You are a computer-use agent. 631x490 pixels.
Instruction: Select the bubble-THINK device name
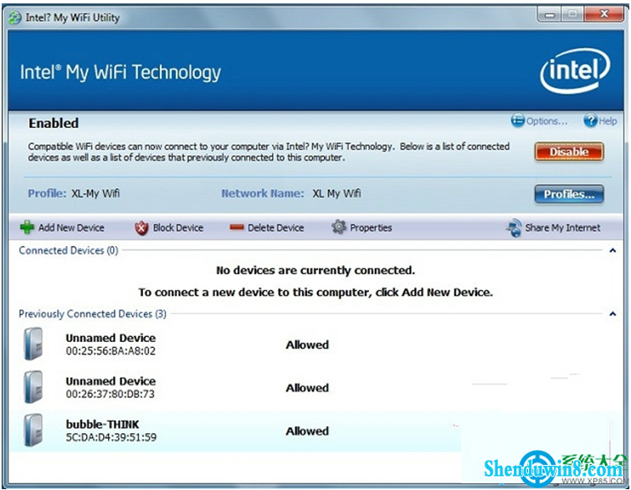tap(103, 425)
